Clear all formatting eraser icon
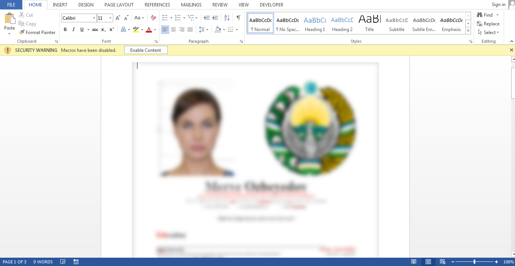Viewport: 515px width, 266px height. (153, 18)
